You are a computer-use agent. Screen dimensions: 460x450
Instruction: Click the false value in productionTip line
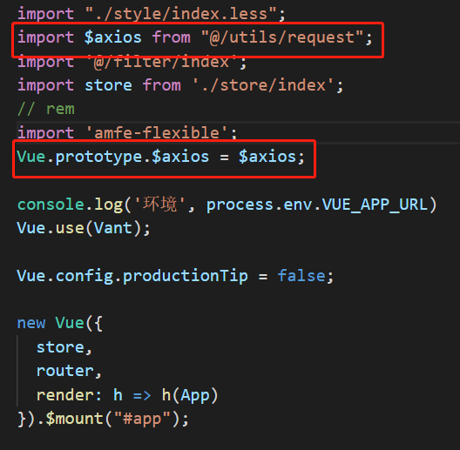(x=301, y=276)
